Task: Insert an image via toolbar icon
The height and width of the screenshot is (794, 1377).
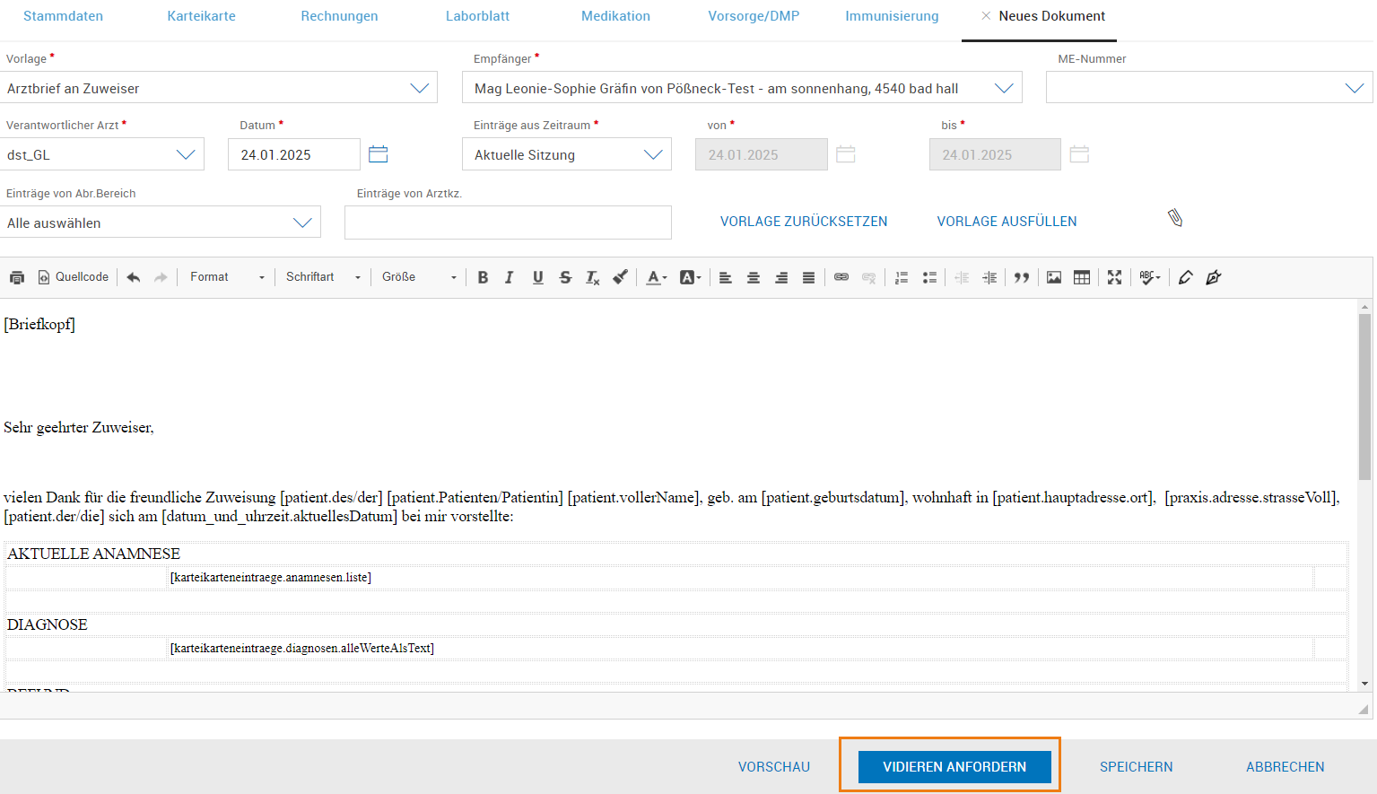Action: [1054, 277]
